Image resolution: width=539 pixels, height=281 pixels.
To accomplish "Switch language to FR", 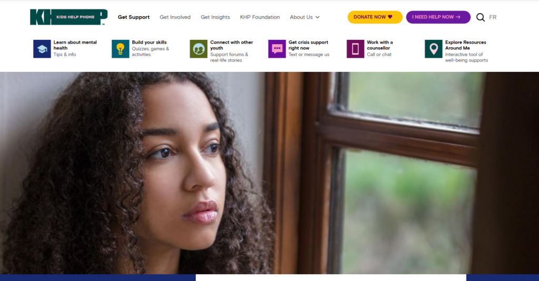I will pos(493,17).
